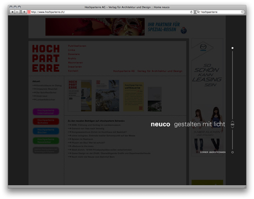Open the Dossiers menu item
The width and height of the screenshot is (254, 199).
point(74,54)
